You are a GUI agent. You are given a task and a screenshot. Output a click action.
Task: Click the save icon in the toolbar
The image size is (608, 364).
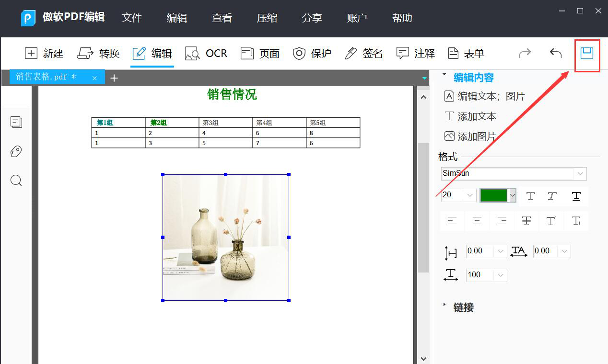click(x=587, y=53)
